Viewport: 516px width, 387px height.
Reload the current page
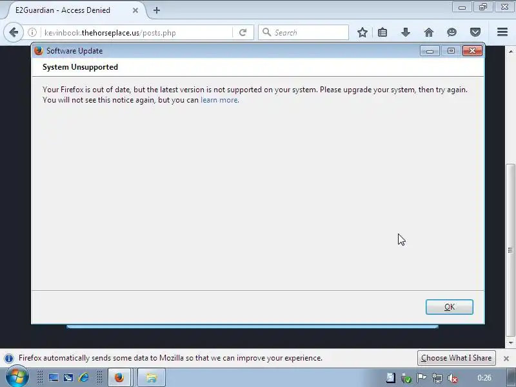[x=243, y=33]
